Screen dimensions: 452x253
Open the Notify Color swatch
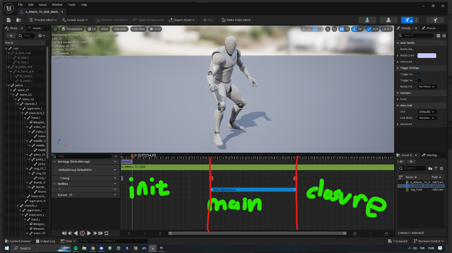point(427,55)
